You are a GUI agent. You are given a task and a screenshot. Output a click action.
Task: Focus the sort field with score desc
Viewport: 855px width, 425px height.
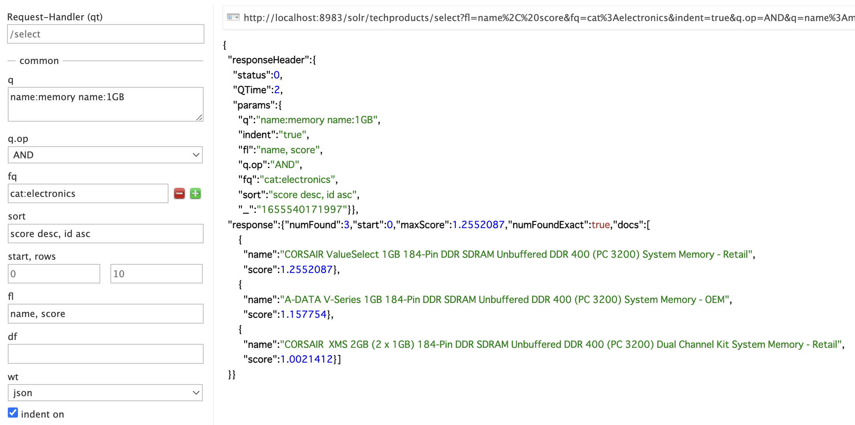(x=105, y=234)
